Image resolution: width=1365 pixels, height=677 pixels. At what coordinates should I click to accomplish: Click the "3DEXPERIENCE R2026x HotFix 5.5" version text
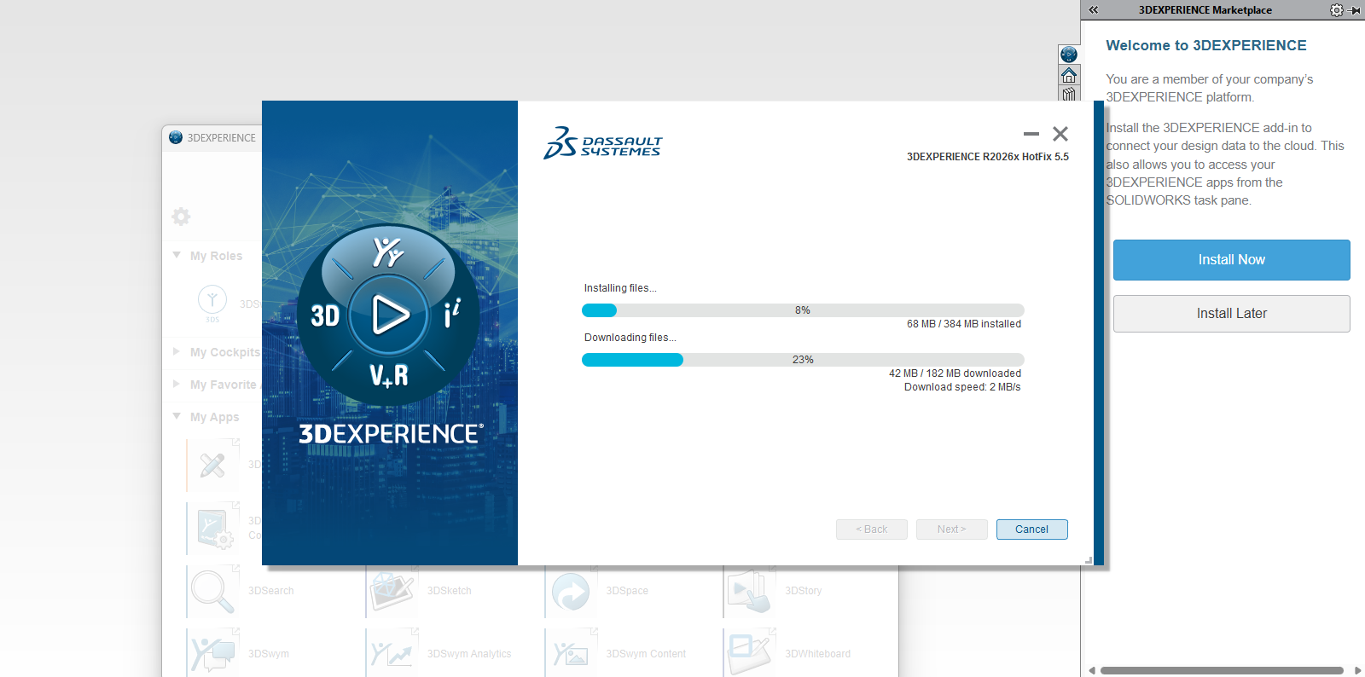(x=988, y=157)
